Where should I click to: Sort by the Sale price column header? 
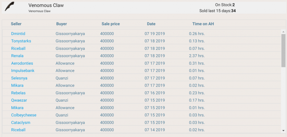pos(110,24)
